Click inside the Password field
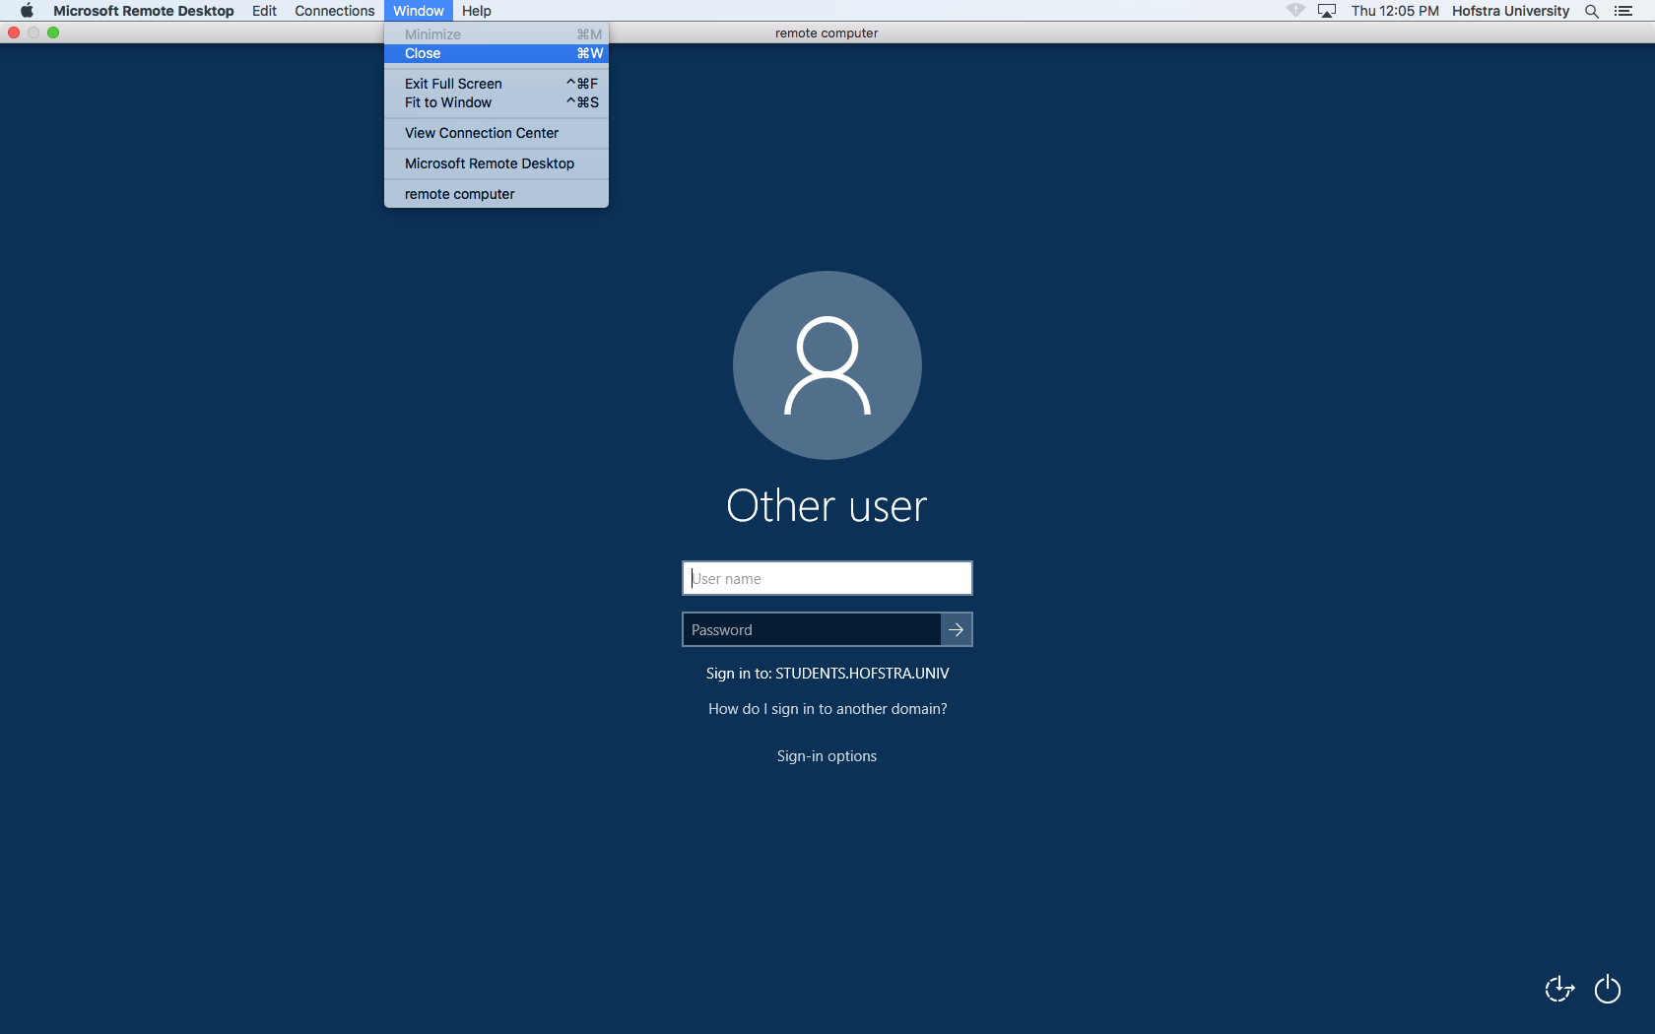The image size is (1655, 1034). (x=808, y=629)
